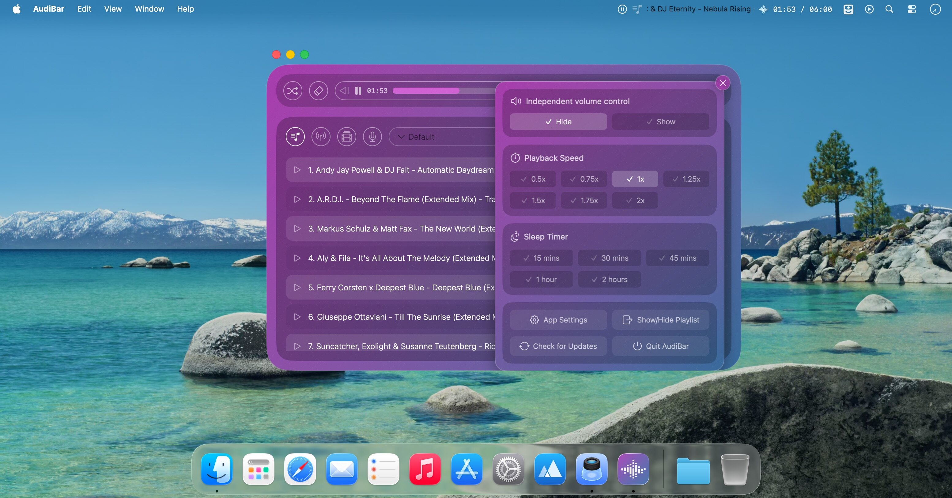Toggle the shuffle icon in player
This screenshot has width=952, height=498.
[x=293, y=91]
